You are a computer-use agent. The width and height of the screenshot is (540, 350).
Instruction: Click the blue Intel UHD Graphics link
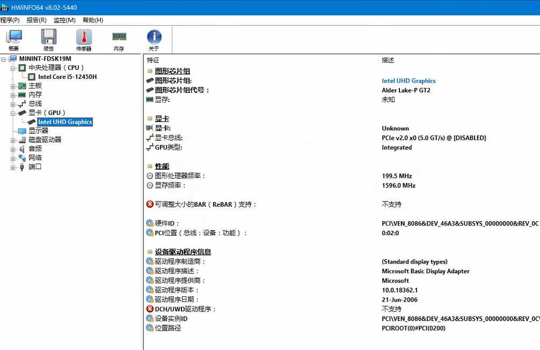pyautogui.click(x=408, y=81)
